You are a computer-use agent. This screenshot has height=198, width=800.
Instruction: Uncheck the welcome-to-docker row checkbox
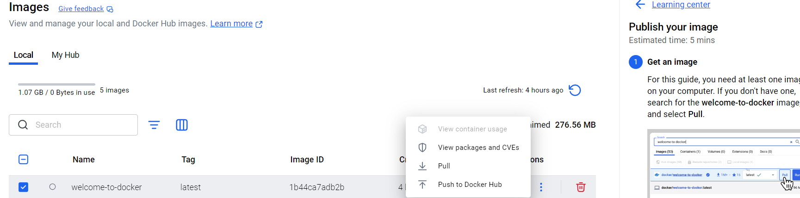[23, 187]
